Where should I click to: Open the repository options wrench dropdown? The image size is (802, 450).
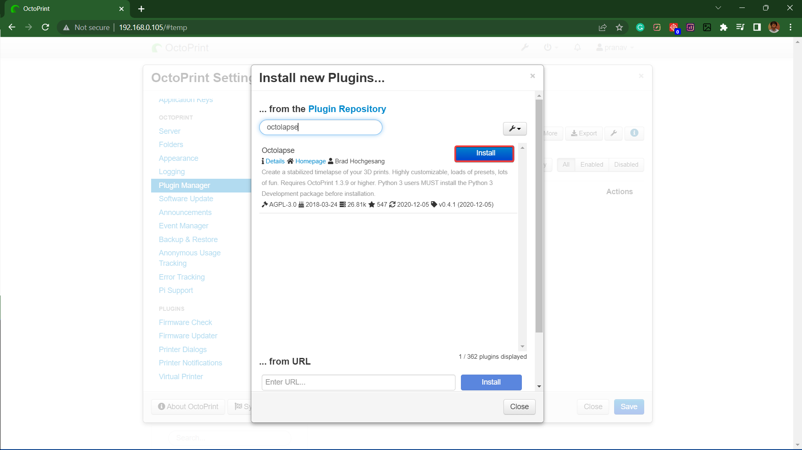[x=515, y=129]
